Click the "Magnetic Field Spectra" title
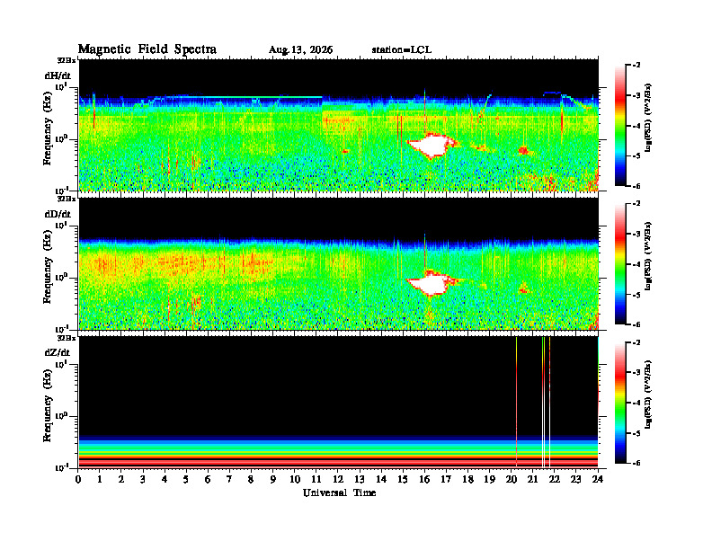Image resolution: width=712 pixels, height=550 pixels. [147, 49]
